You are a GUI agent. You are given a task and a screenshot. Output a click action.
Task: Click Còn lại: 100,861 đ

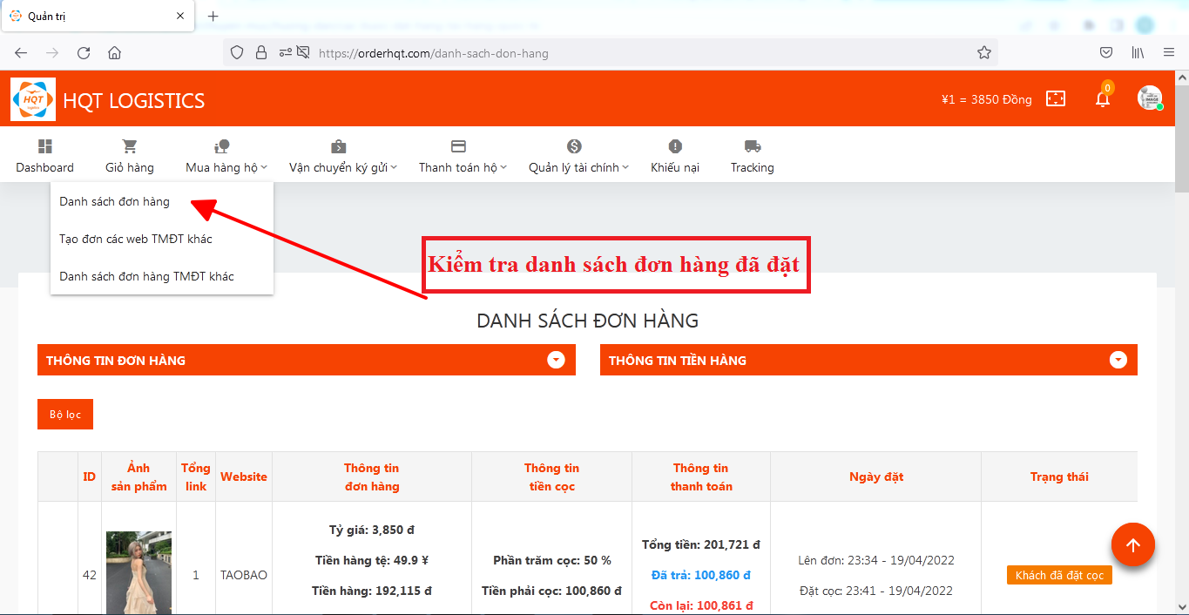point(701,605)
